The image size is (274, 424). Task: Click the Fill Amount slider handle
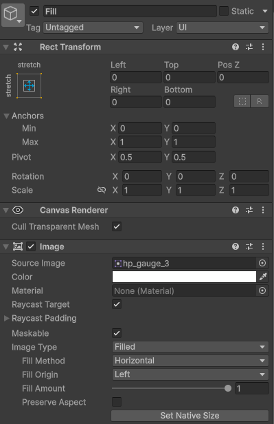[x=228, y=389]
